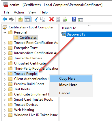Viewport: 112px width, 121px height.
Task: Click the Enterprise Trust folder icon
Action: point(10,48)
